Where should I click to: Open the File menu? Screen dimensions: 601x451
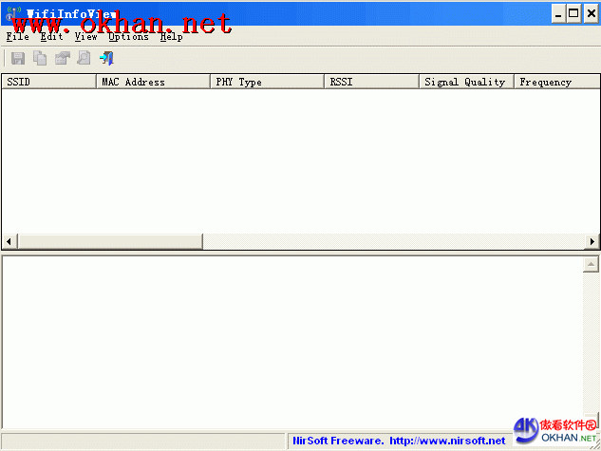coord(18,37)
